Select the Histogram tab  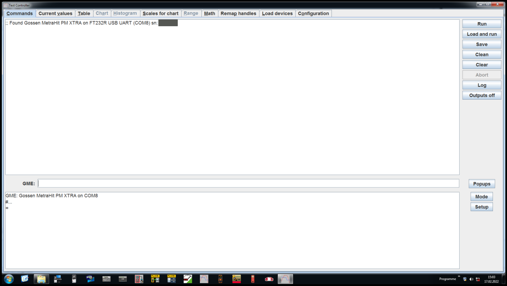(125, 13)
